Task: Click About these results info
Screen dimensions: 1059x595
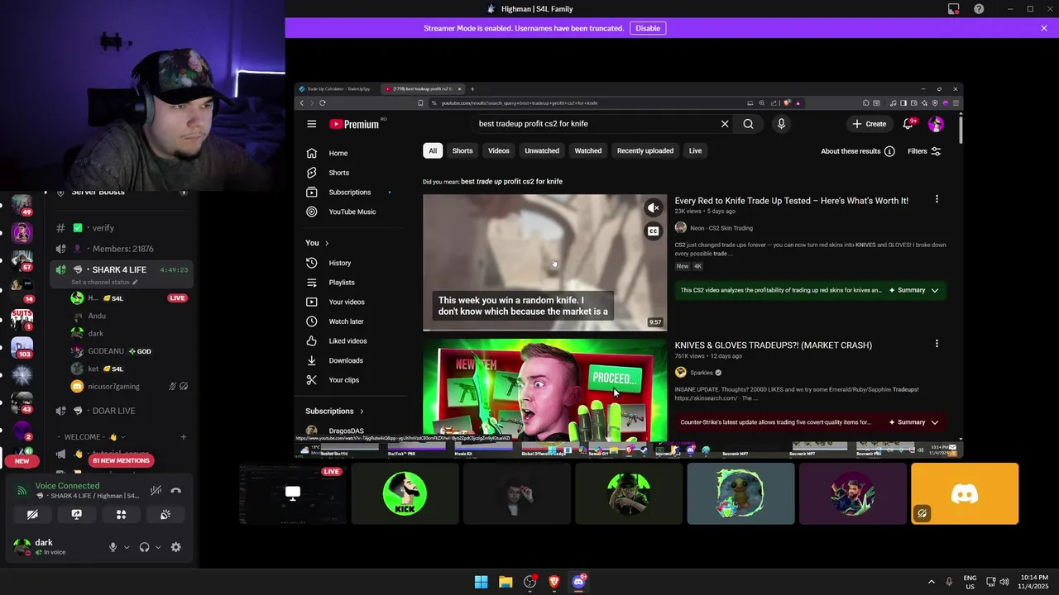Action: pyautogui.click(x=858, y=151)
